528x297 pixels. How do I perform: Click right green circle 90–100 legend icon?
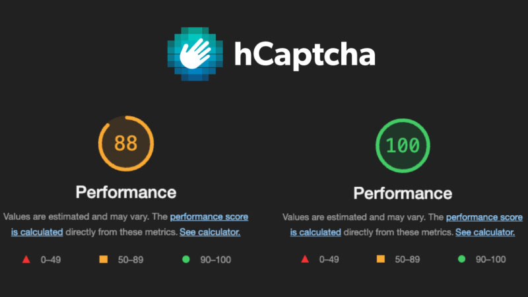coord(461,259)
